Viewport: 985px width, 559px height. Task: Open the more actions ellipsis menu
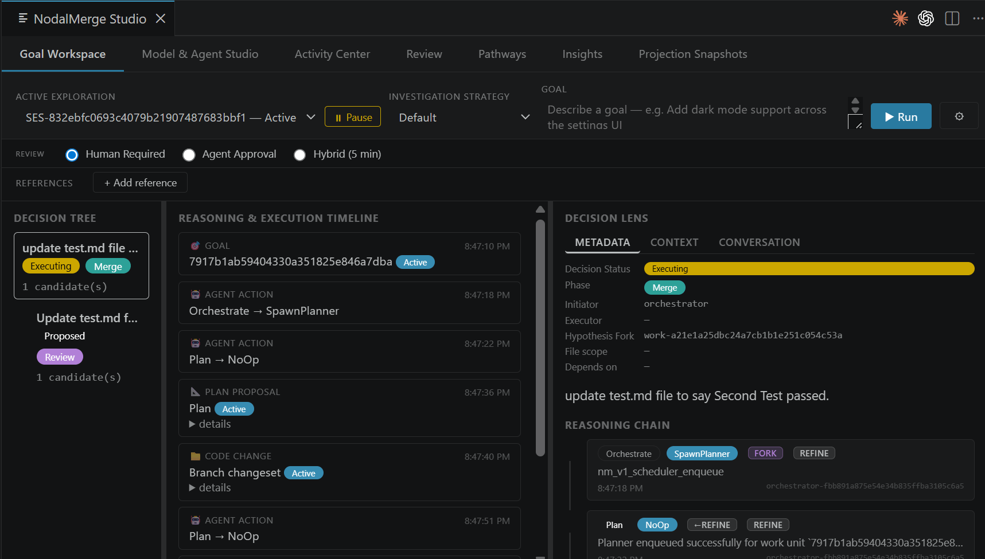click(978, 18)
